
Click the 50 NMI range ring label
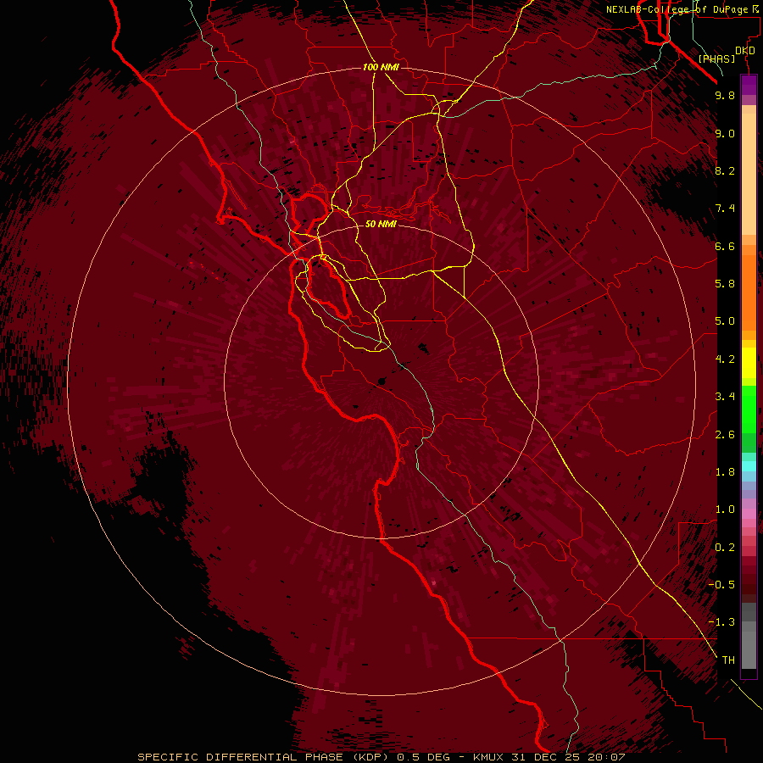coord(381,224)
